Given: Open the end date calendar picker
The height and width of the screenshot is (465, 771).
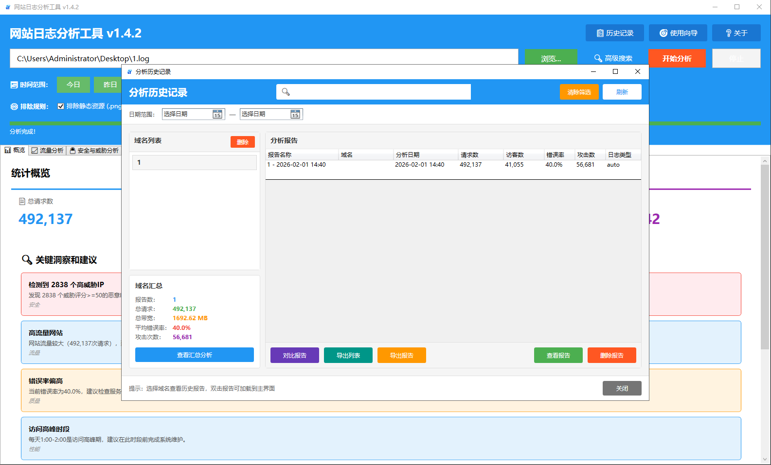Looking at the screenshot, I should [295, 114].
